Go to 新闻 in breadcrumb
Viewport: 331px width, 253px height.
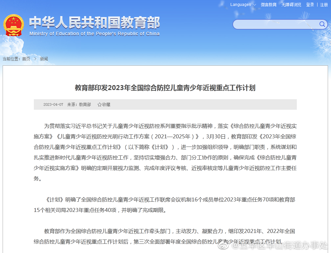click(44, 59)
